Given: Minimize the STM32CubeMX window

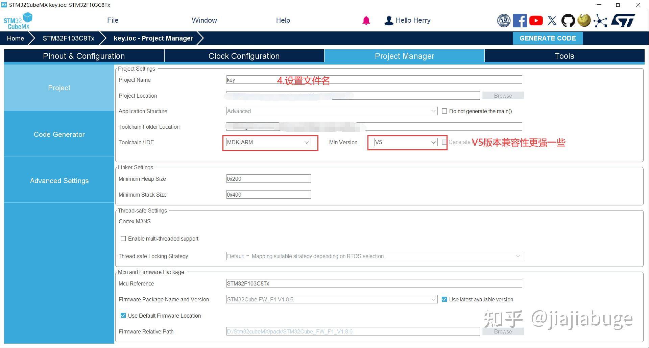Looking at the screenshot, I should click(x=599, y=5).
